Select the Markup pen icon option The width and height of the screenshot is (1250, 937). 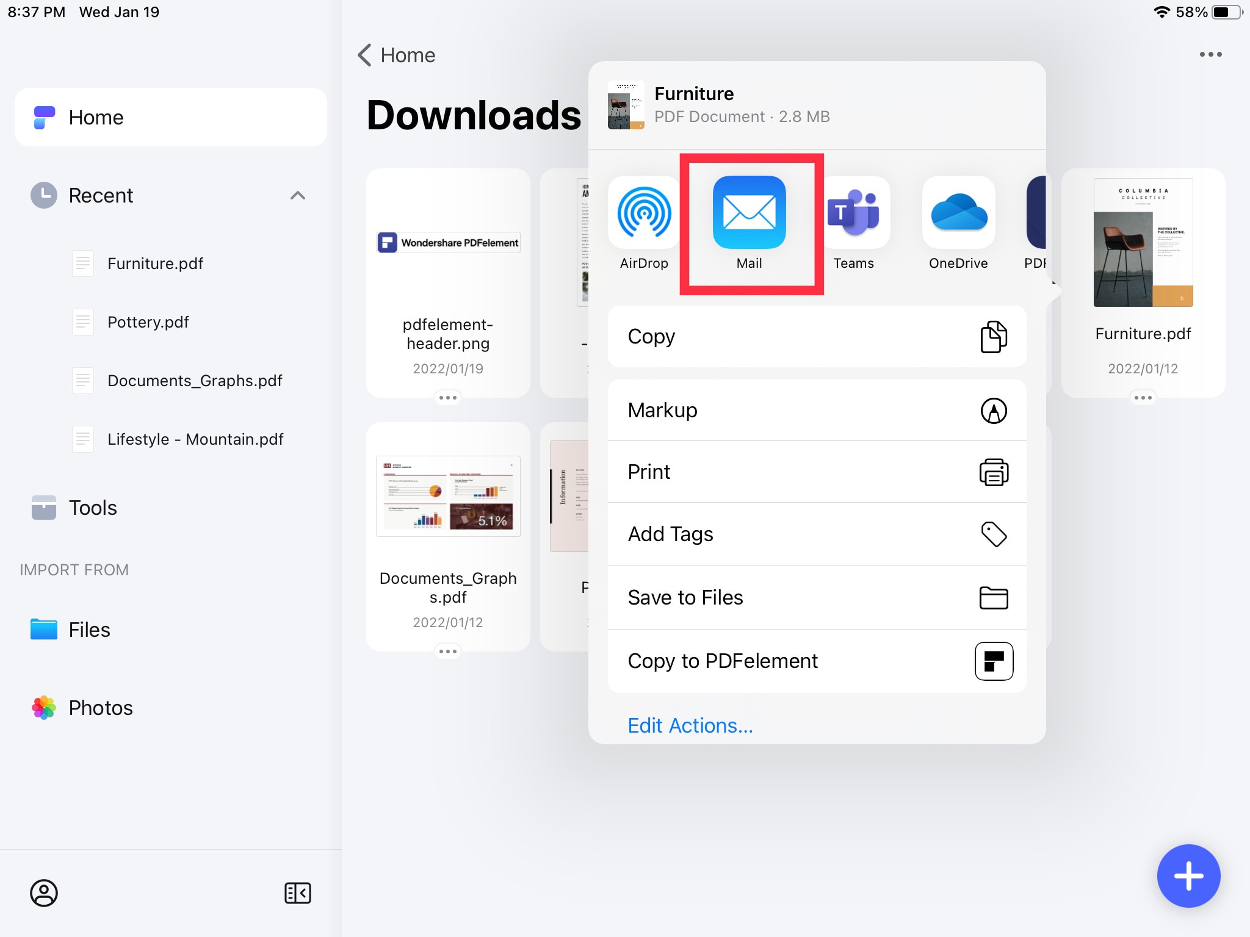coord(994,409)
